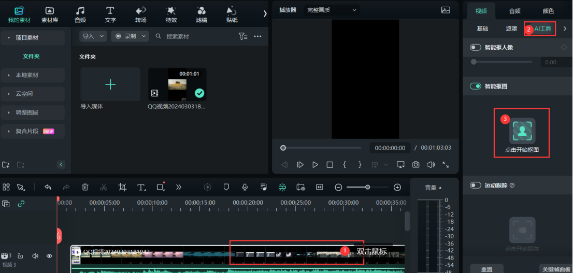The width and height of the screenshot is (573, 273).
Task: Click the scissors split tool in timeline toolbar
Action: pyautogui.click(x=104, y=187)
